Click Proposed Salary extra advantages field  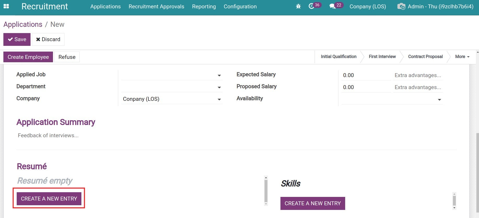point(418,87)
